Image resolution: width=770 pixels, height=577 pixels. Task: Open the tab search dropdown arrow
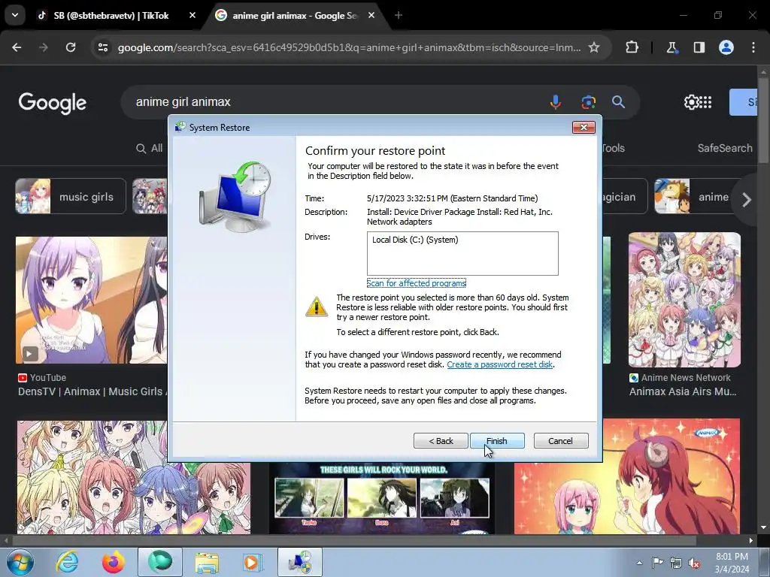tap(15, 15)
